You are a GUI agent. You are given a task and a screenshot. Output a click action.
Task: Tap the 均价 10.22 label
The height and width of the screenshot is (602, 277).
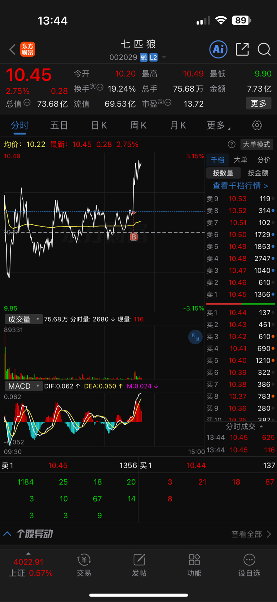click(25, 144)
